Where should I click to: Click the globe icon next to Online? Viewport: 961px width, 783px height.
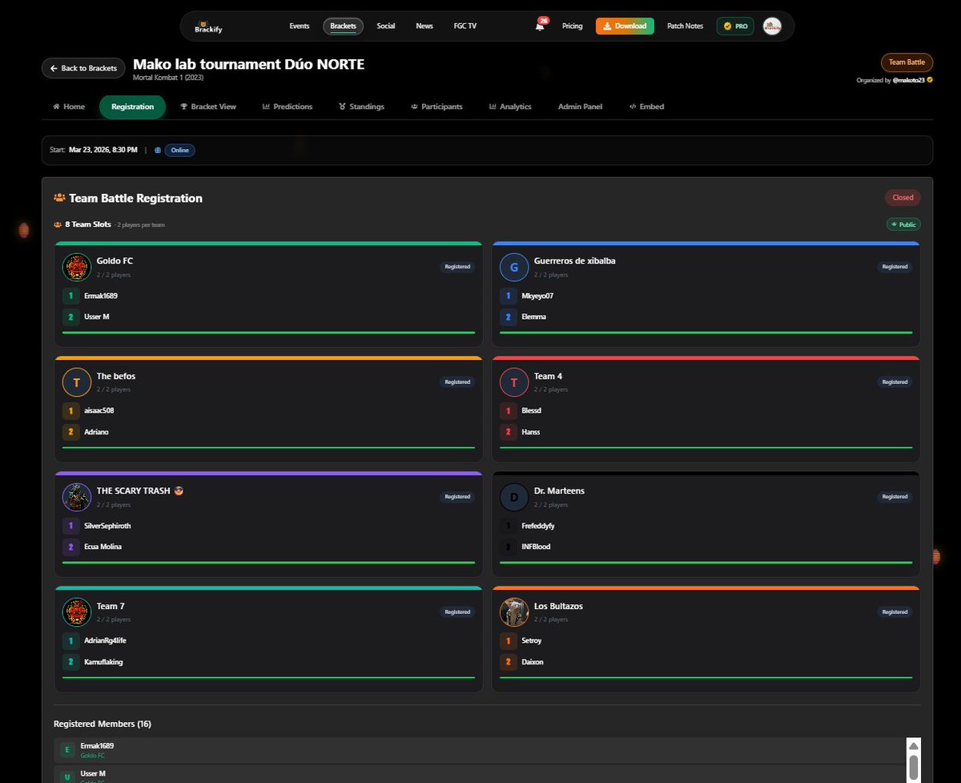[x=158, y=150]
